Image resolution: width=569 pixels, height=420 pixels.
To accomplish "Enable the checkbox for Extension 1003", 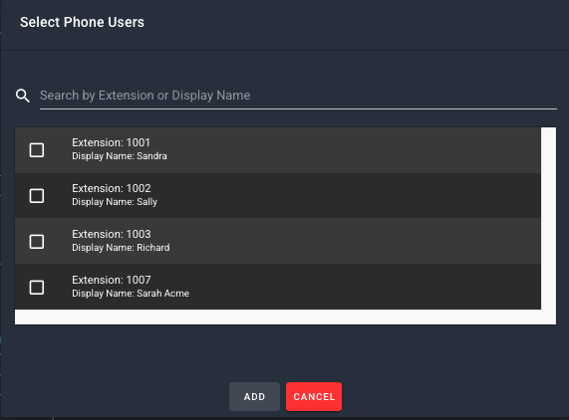I will pyautogui.click(x=37, y=241).
